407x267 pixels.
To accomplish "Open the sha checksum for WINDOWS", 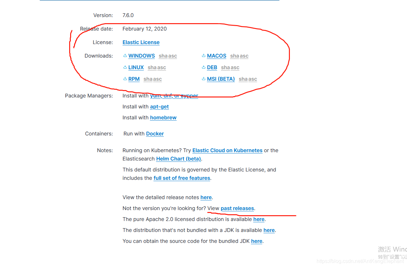I will [x=163, y=56].
